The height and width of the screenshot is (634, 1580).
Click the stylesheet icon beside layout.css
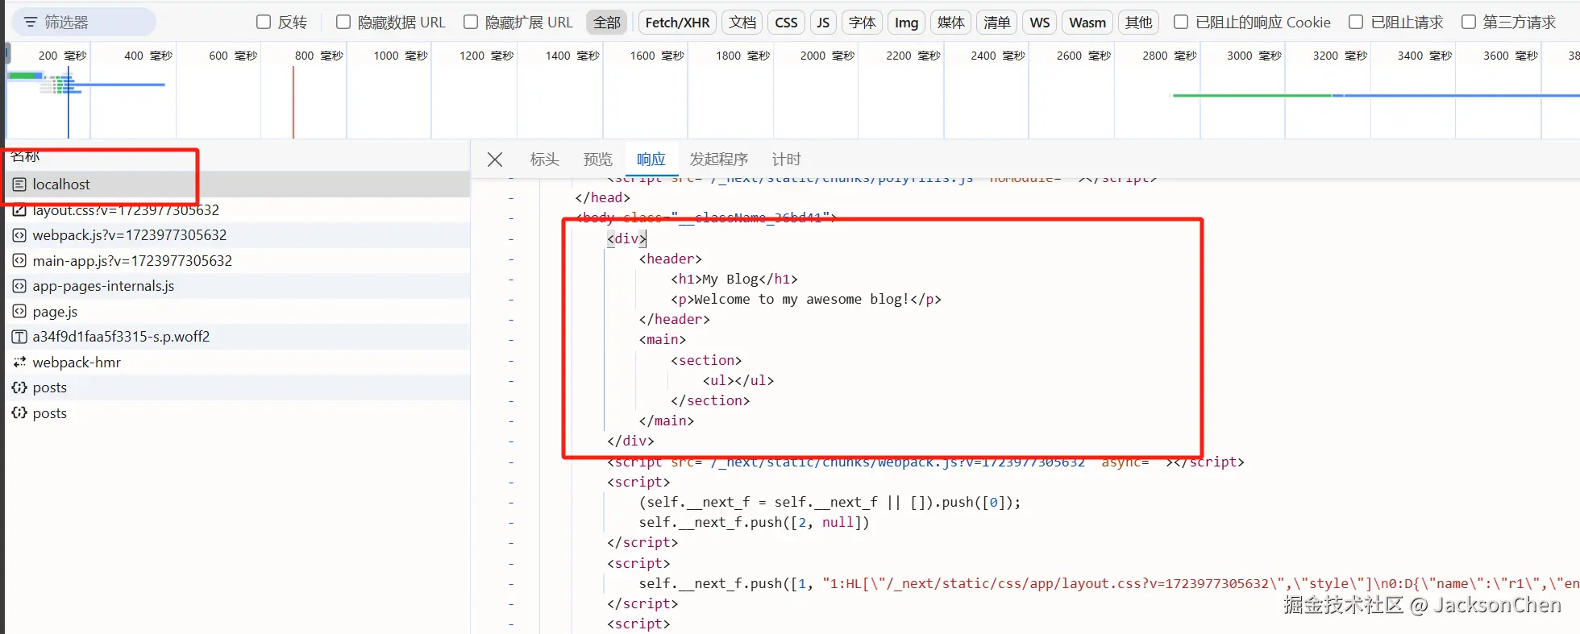[19, 210]
